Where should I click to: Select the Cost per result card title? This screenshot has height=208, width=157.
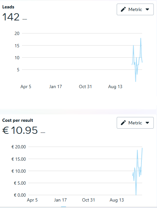17,120
